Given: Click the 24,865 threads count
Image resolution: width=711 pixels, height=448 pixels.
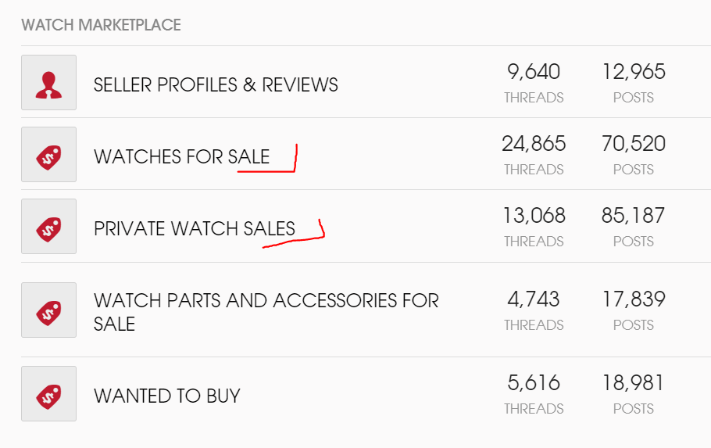Looking at the screenshot, I should pos(534,144).
